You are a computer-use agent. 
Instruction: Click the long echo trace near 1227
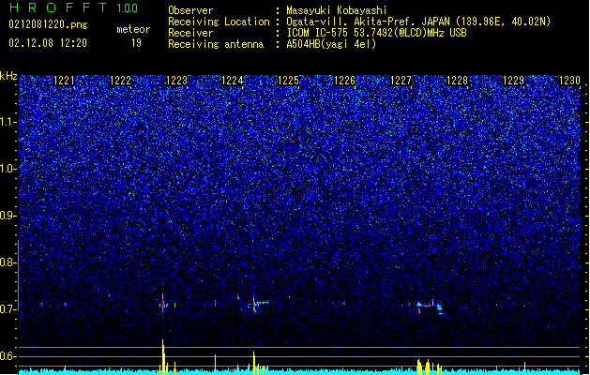pyautogui.click(x=431, y=307)
